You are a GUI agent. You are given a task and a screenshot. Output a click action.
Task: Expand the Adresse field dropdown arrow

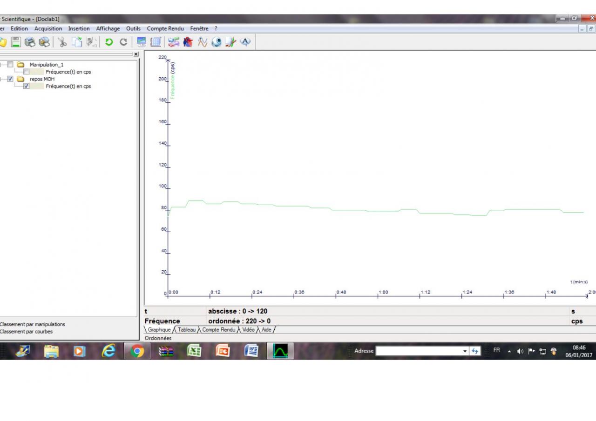[x=465, y=351]
